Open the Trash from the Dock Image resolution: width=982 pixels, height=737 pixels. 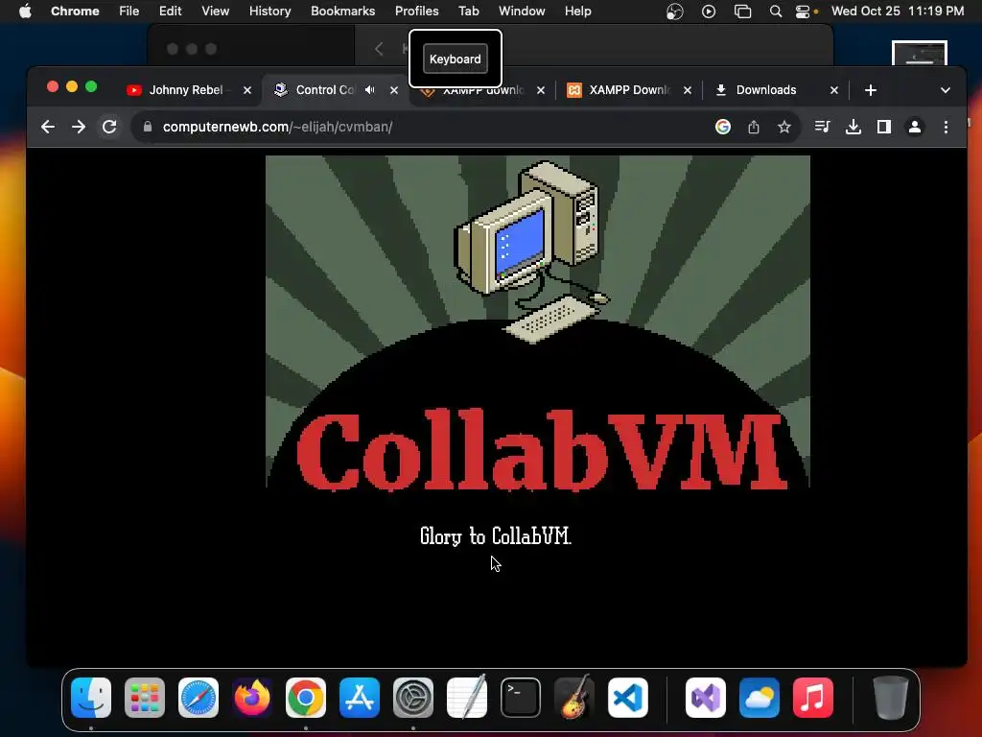click(890, 698)
